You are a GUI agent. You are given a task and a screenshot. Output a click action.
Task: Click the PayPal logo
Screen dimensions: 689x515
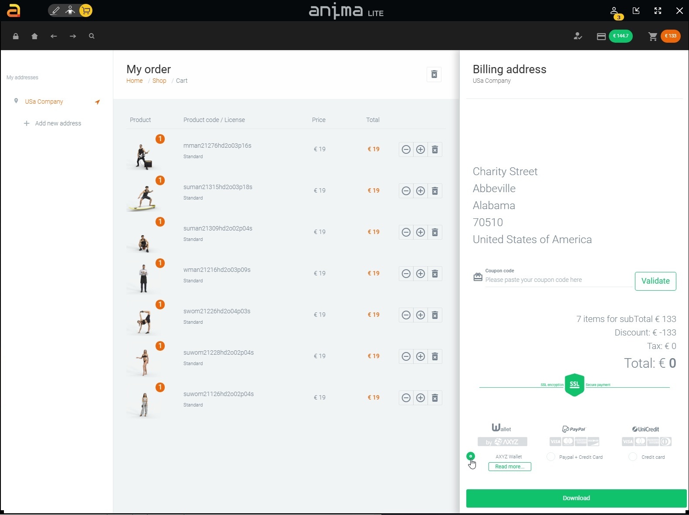[x=574, y=429]
